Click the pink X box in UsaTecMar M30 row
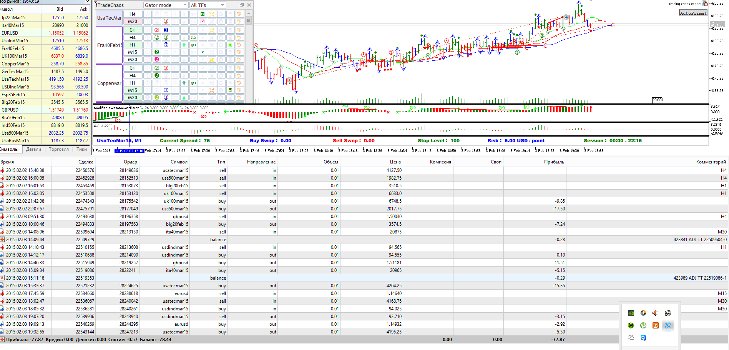This screenshot has height=350, width=729. (203, 22)
